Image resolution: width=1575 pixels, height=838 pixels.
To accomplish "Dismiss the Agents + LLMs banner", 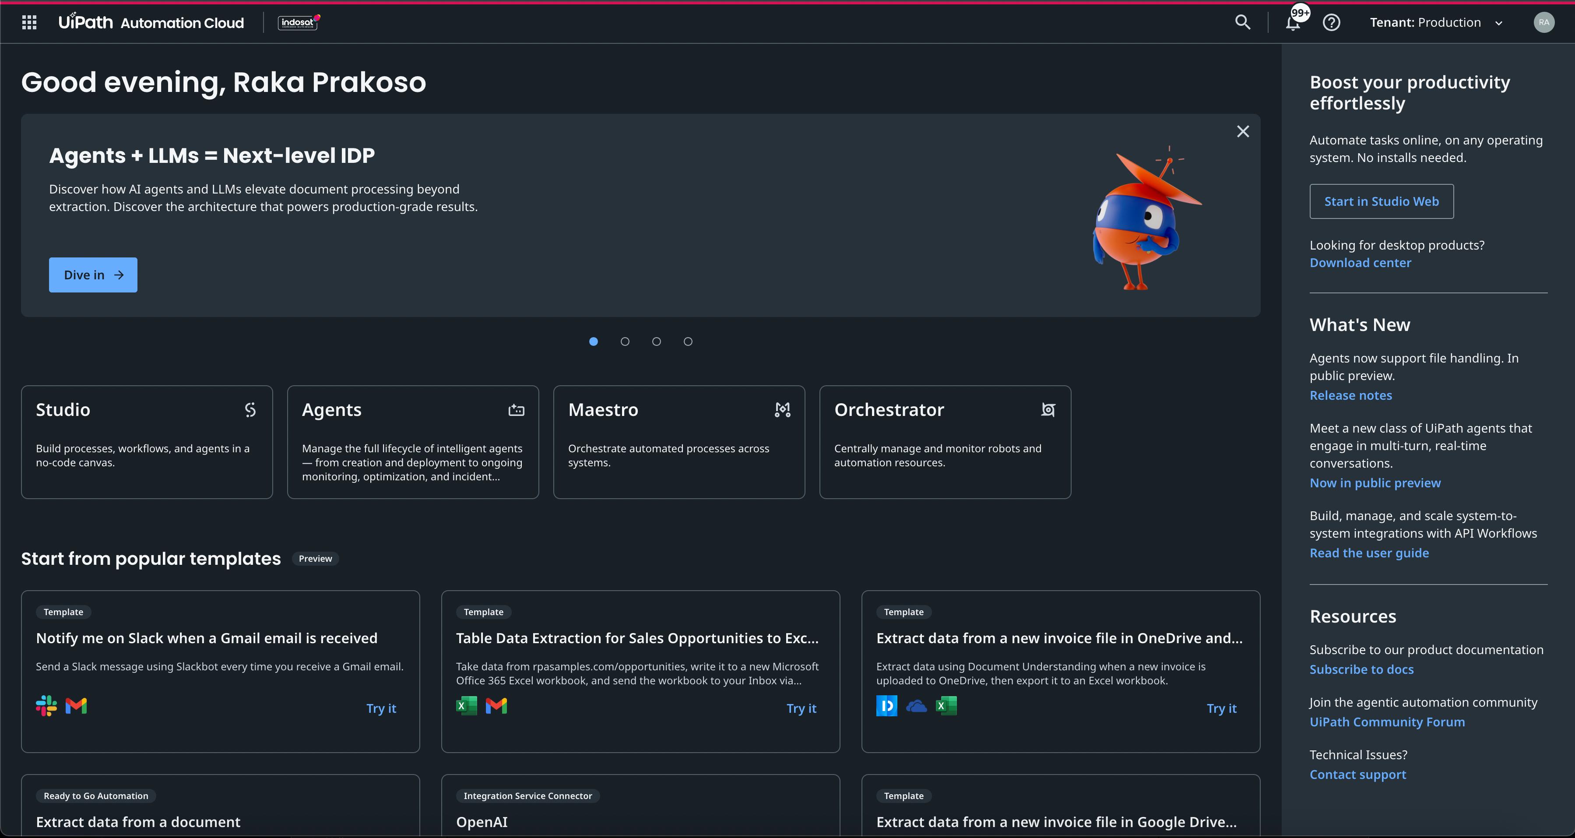I will 1242,131.
